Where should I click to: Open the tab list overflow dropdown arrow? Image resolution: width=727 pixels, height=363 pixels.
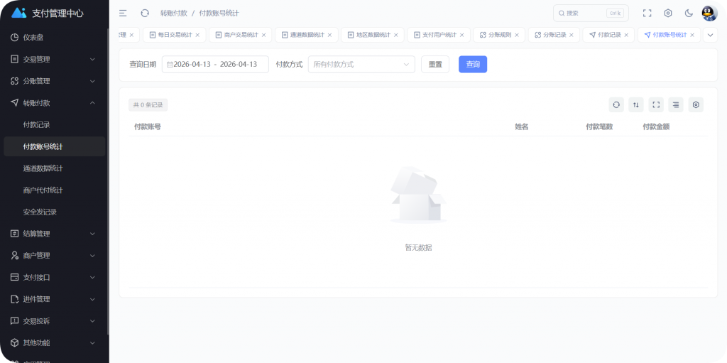click(710, 35)
